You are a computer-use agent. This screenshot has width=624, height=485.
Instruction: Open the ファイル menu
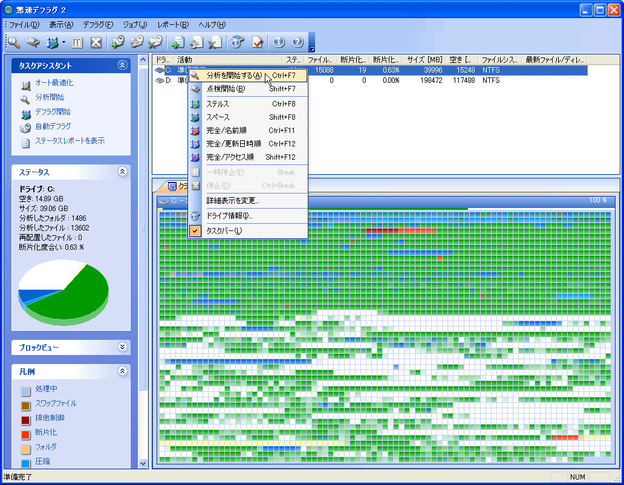(24, 25)
